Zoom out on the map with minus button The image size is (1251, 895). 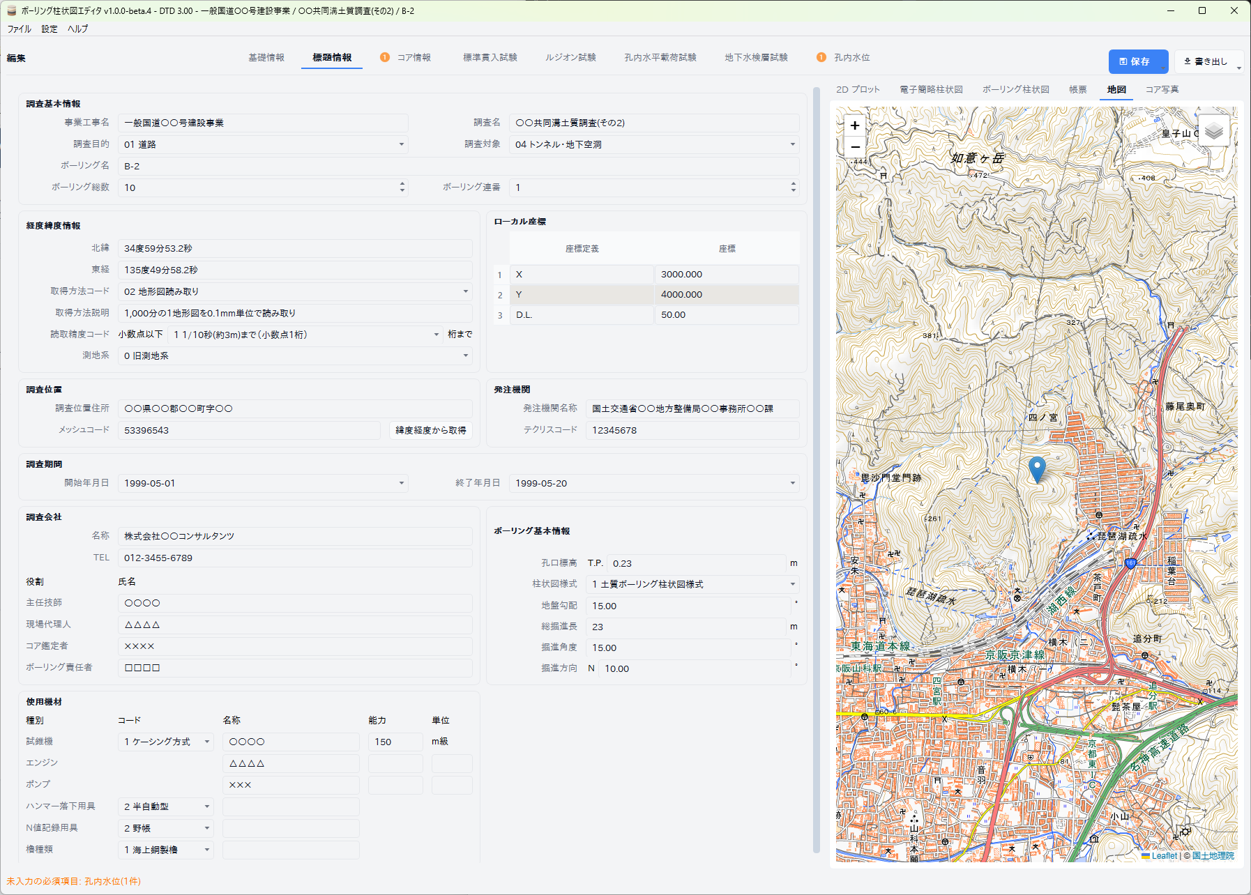tap(854, 148)
